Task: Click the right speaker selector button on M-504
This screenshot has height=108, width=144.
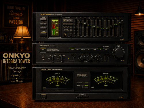Action: 86,96
